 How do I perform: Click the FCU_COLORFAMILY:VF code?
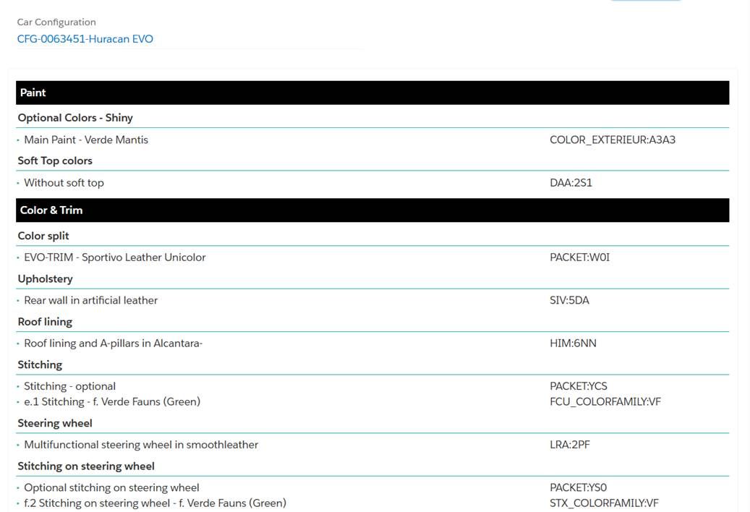605,401
